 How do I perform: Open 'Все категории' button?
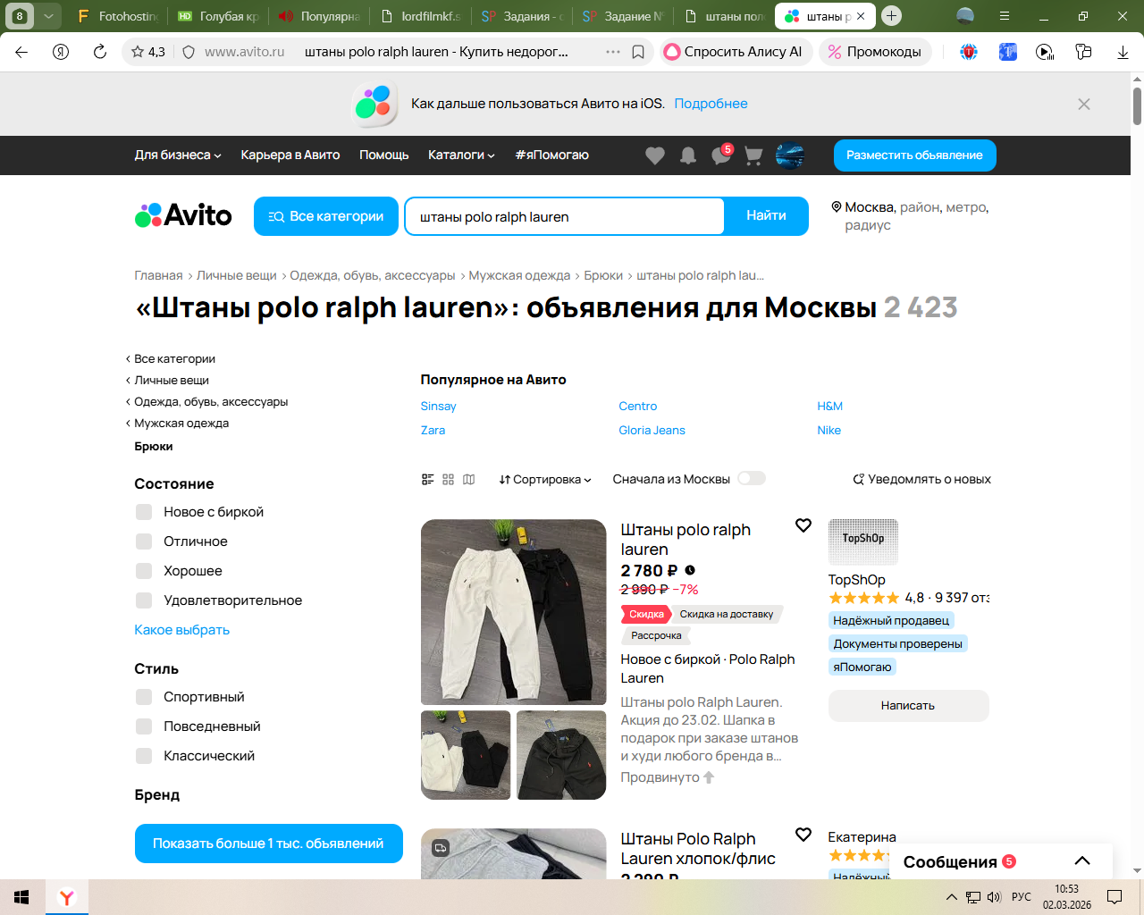pyautogui.click(x=326, y=216)
